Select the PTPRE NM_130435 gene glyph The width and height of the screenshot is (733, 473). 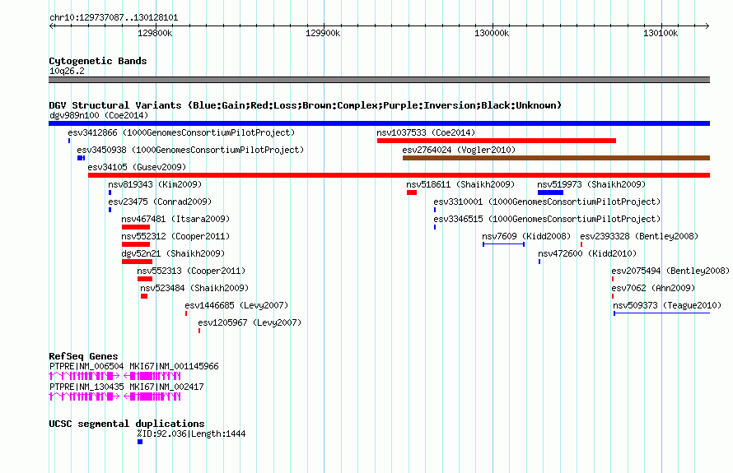point(84,396)
